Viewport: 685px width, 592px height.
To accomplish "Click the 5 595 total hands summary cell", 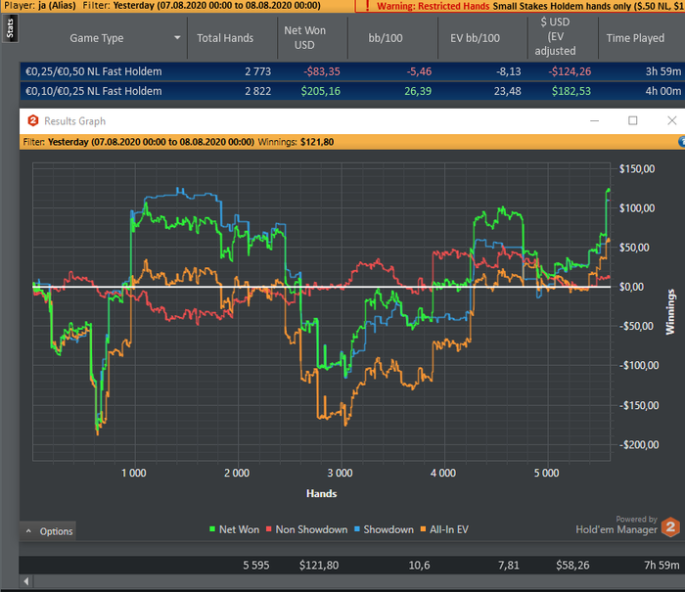I will pyautogui.click(x=256, y=566).
